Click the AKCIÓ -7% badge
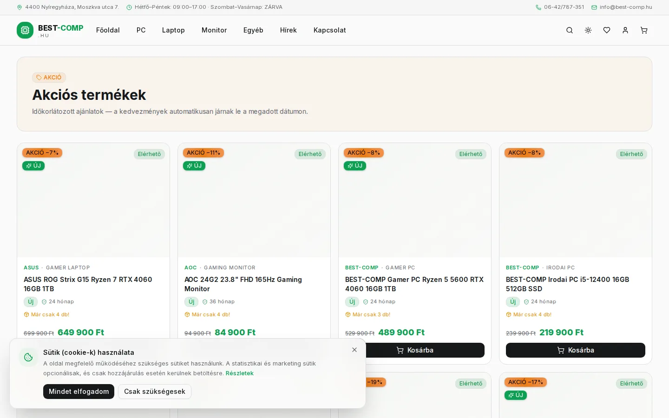The width and height of the screenshot is (669, 418). coord(42,153)
